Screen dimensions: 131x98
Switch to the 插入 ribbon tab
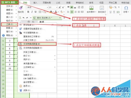coord(35,3)
